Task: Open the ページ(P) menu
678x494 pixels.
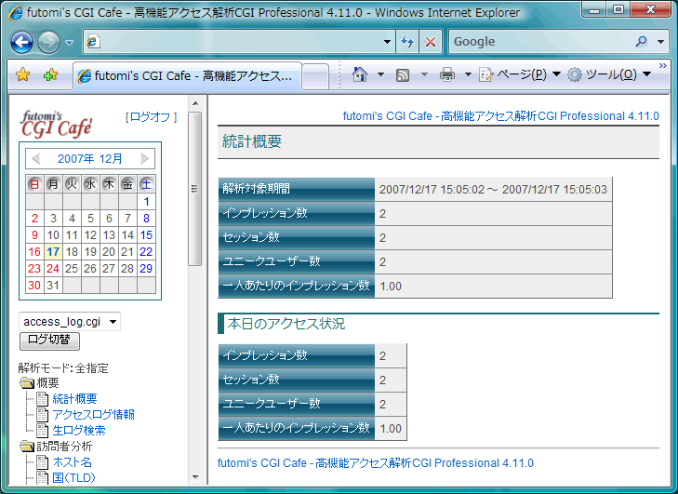Action: [520, 74]
